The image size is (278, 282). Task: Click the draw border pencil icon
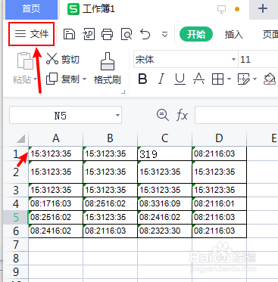pos(243,79)
